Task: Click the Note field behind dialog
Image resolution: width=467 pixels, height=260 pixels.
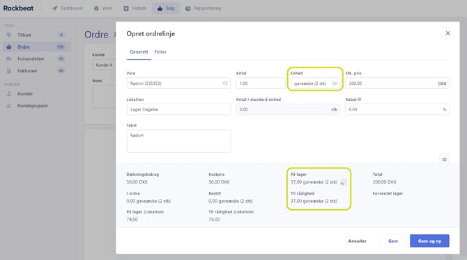Action: (x=104, y=97)
